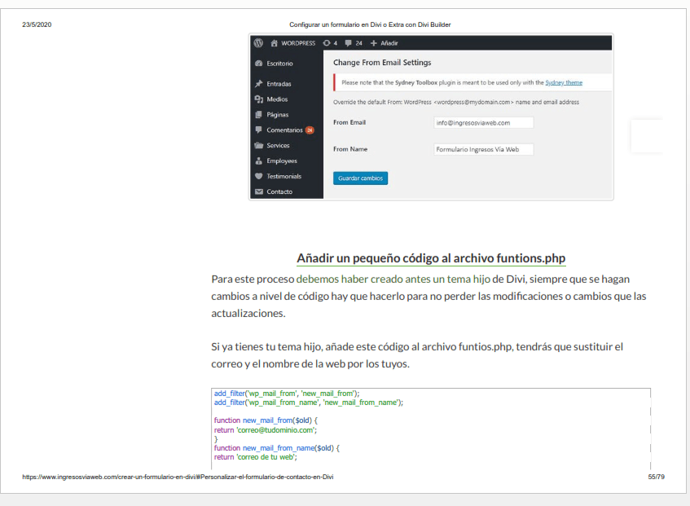This screenshot has height=506, width=690.
Task: Click the Guardar cambios button
Action: pos(360,178)
